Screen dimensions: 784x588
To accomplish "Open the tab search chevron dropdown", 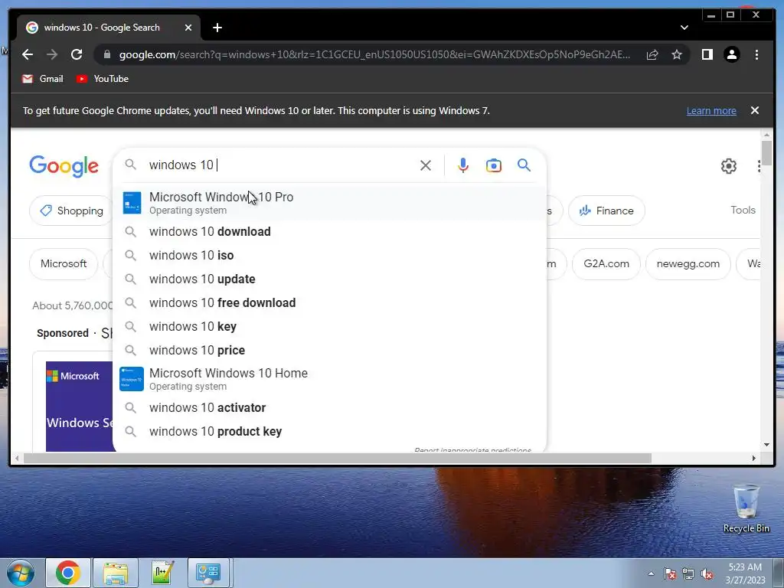I will tap(684, 28).
